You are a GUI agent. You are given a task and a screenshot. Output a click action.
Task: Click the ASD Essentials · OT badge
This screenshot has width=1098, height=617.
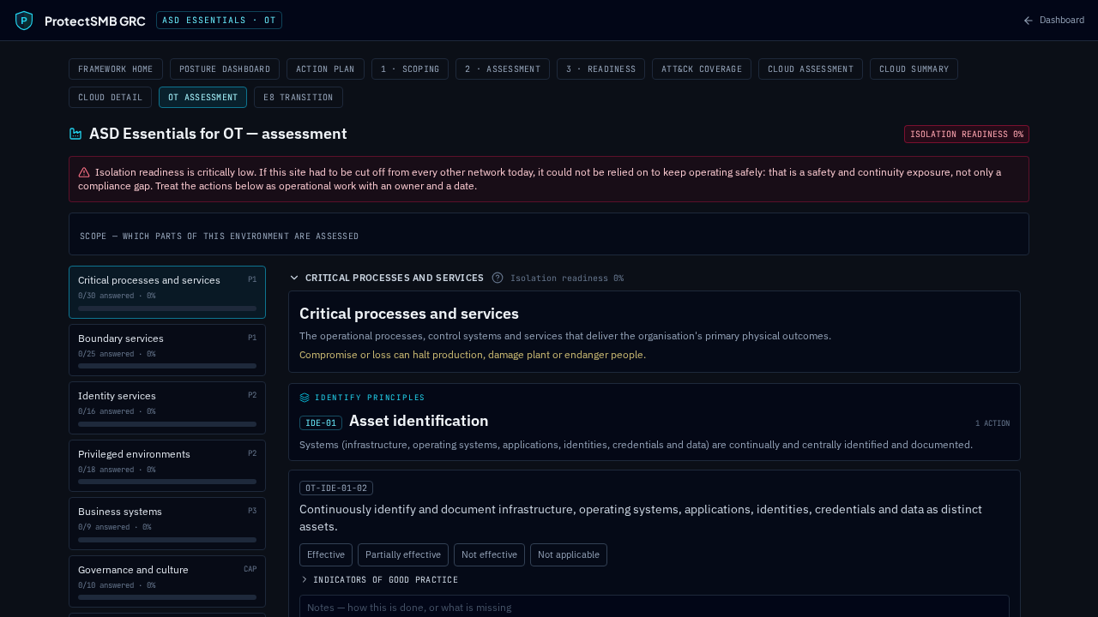219,21
